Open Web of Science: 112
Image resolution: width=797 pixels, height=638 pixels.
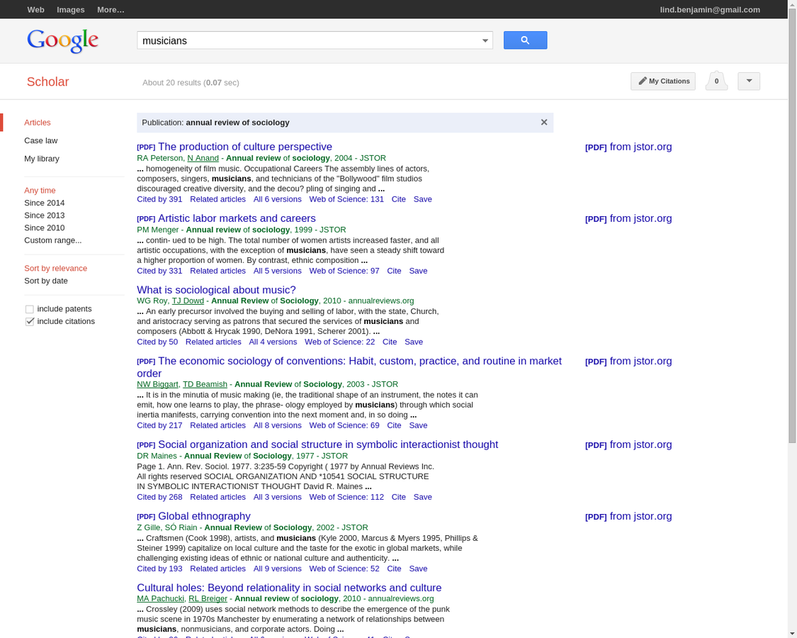click(346, 497)
